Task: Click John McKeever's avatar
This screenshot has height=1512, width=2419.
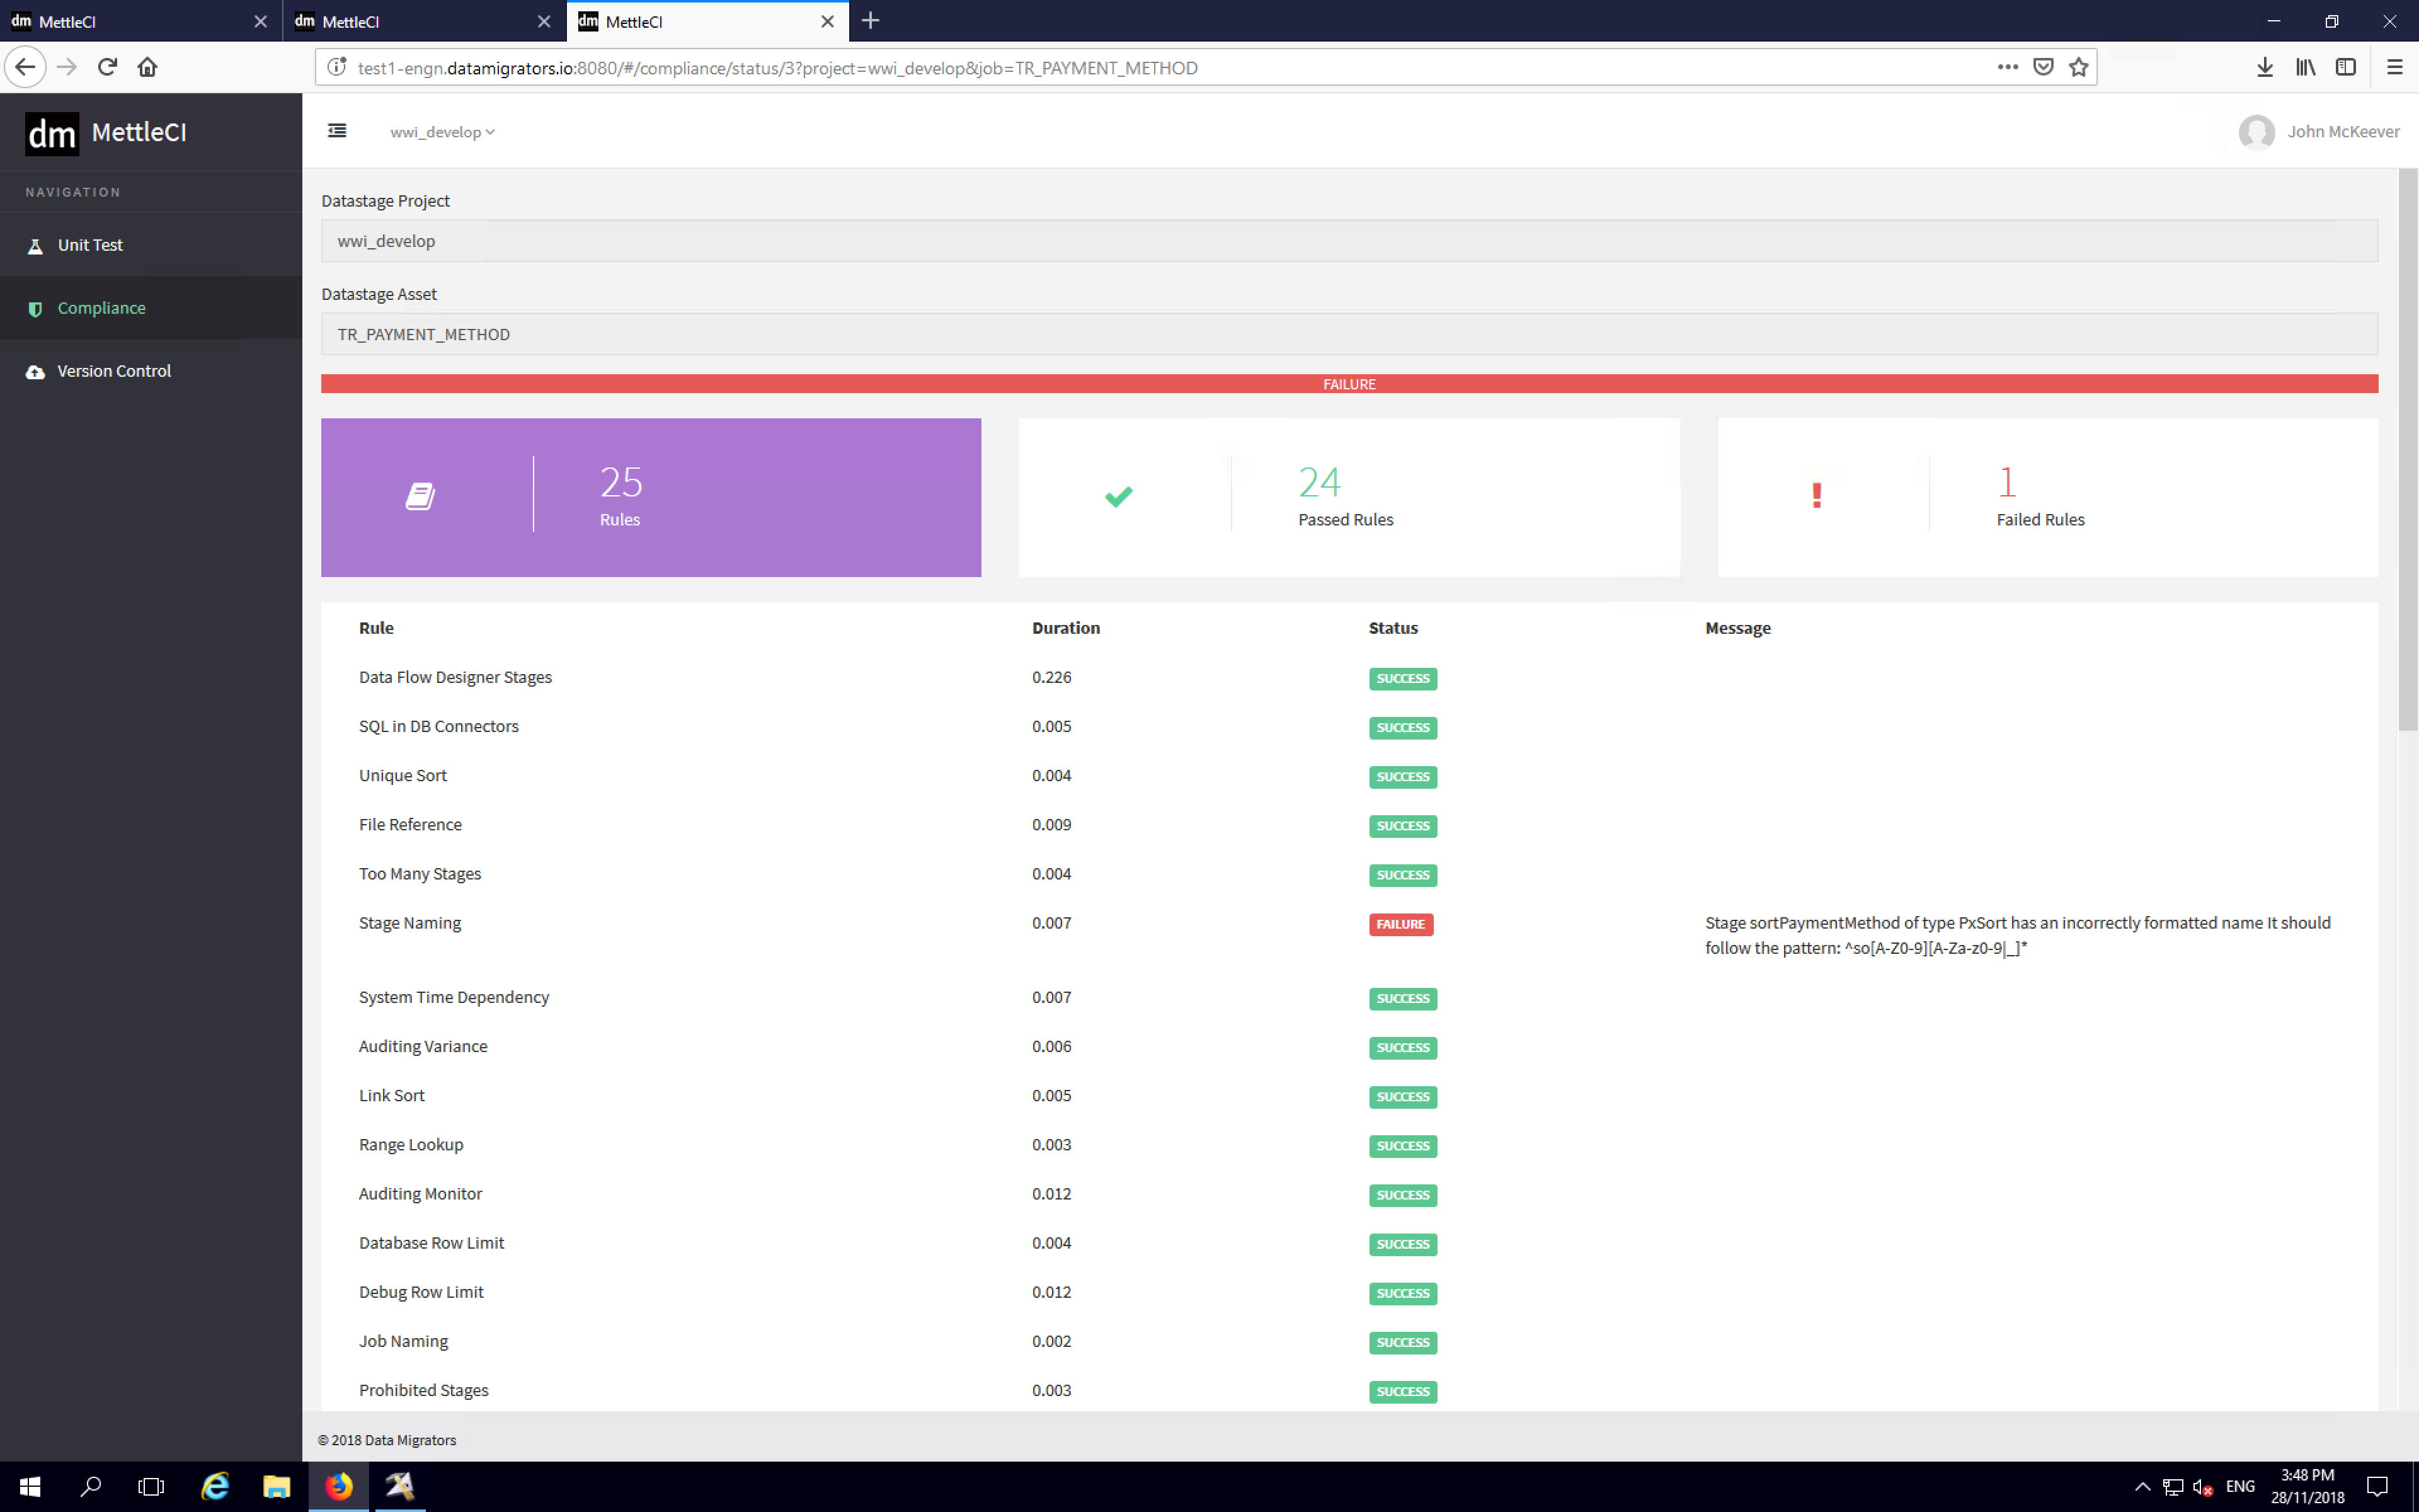Action: pos(2257,131)
